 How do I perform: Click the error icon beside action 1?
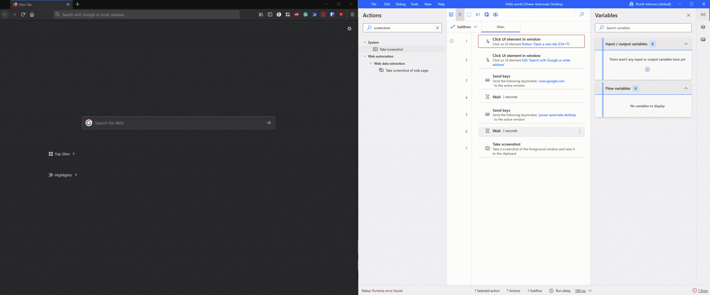tap(452, 41)
